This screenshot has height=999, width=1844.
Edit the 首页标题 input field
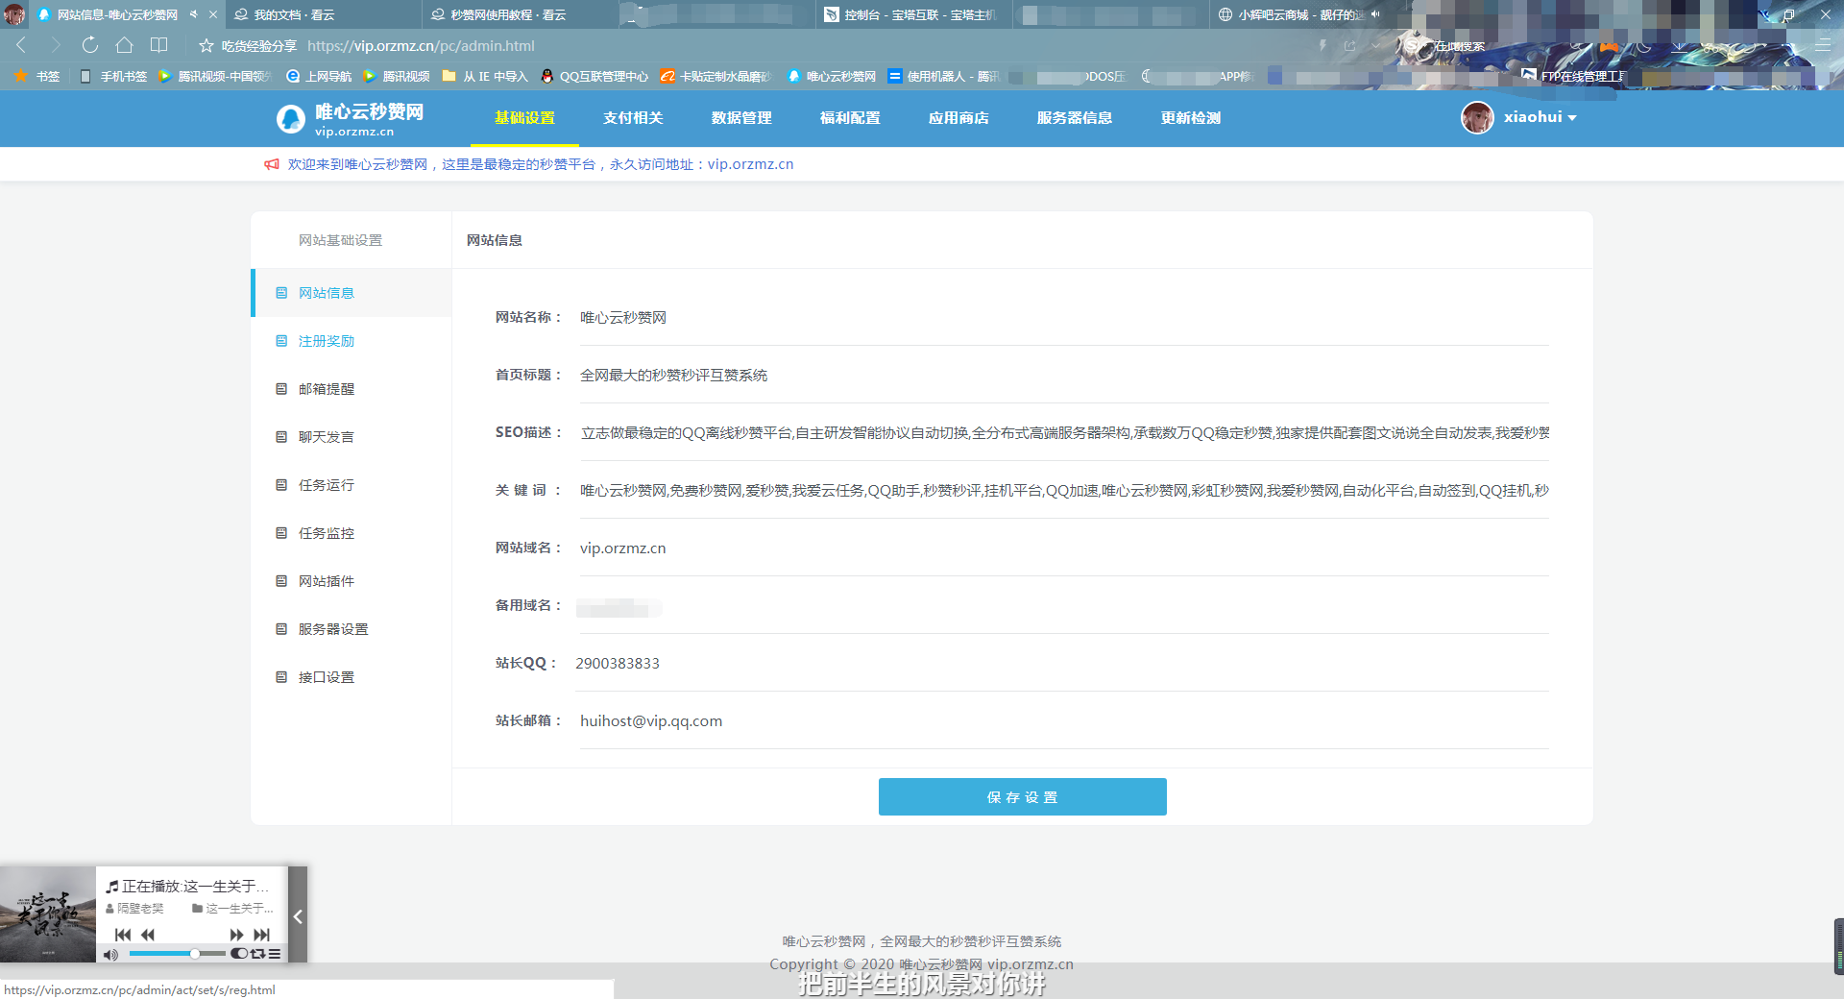coord(1063,376)
